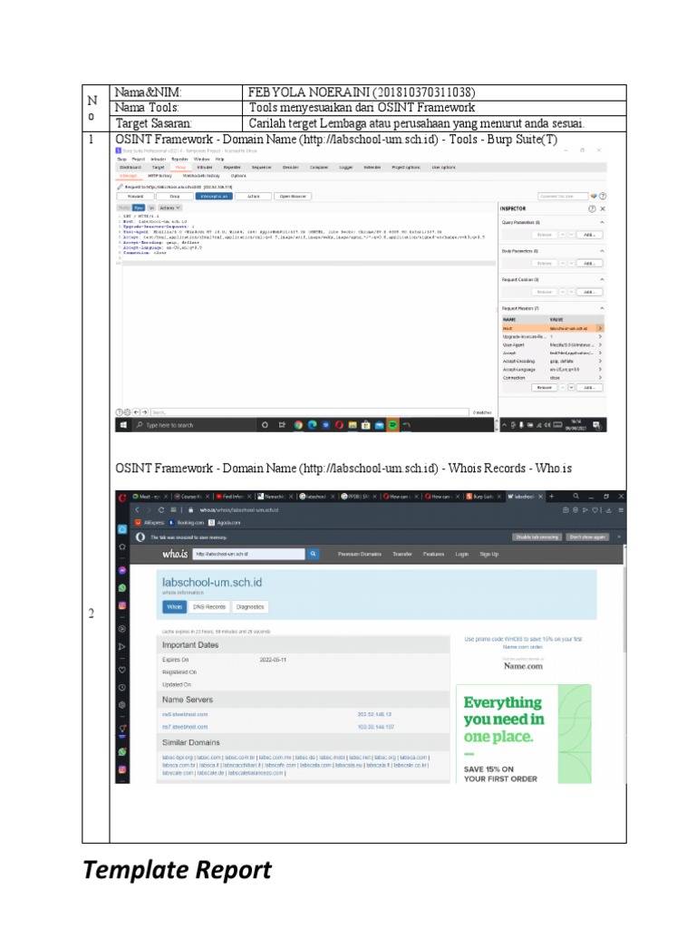This screenshot has height=928, width=696.
Task: Click Burp editor search field
Action: pos(310,412)
